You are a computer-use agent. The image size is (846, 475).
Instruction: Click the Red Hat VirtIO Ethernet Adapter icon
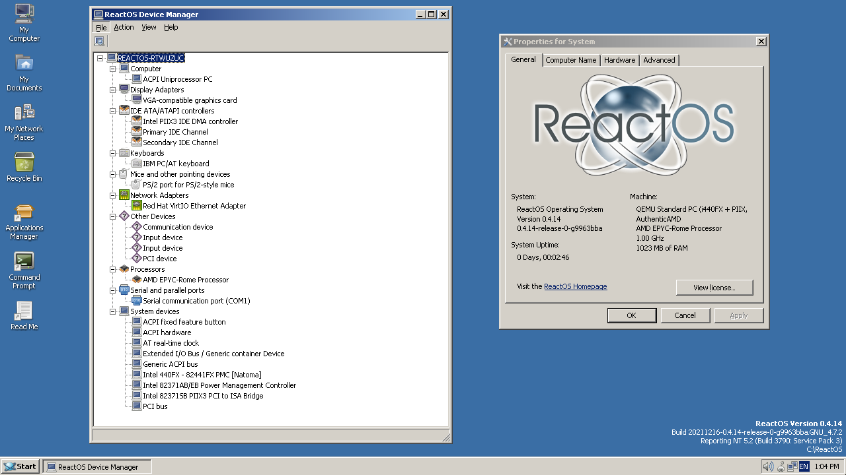pyautogui.click(x=136, y=205)
